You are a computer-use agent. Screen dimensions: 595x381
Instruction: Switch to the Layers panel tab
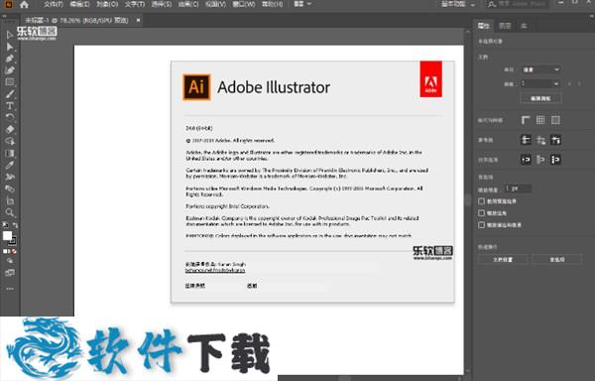pyautogui.click(x=505, y=26)
